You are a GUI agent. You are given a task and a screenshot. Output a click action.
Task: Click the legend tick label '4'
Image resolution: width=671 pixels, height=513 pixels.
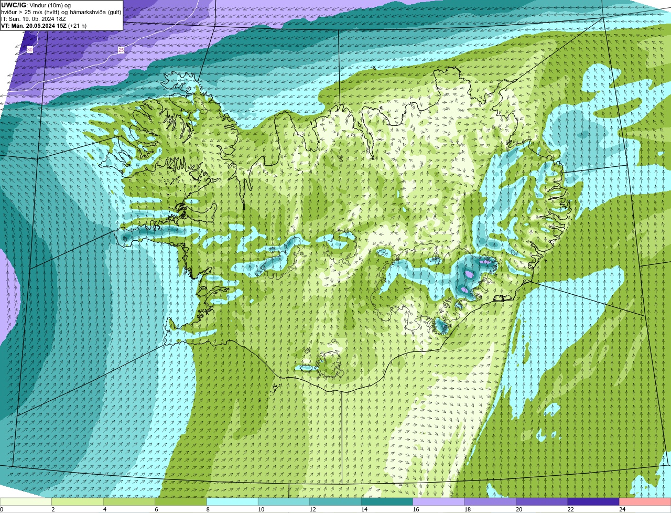tap(104, 509)
